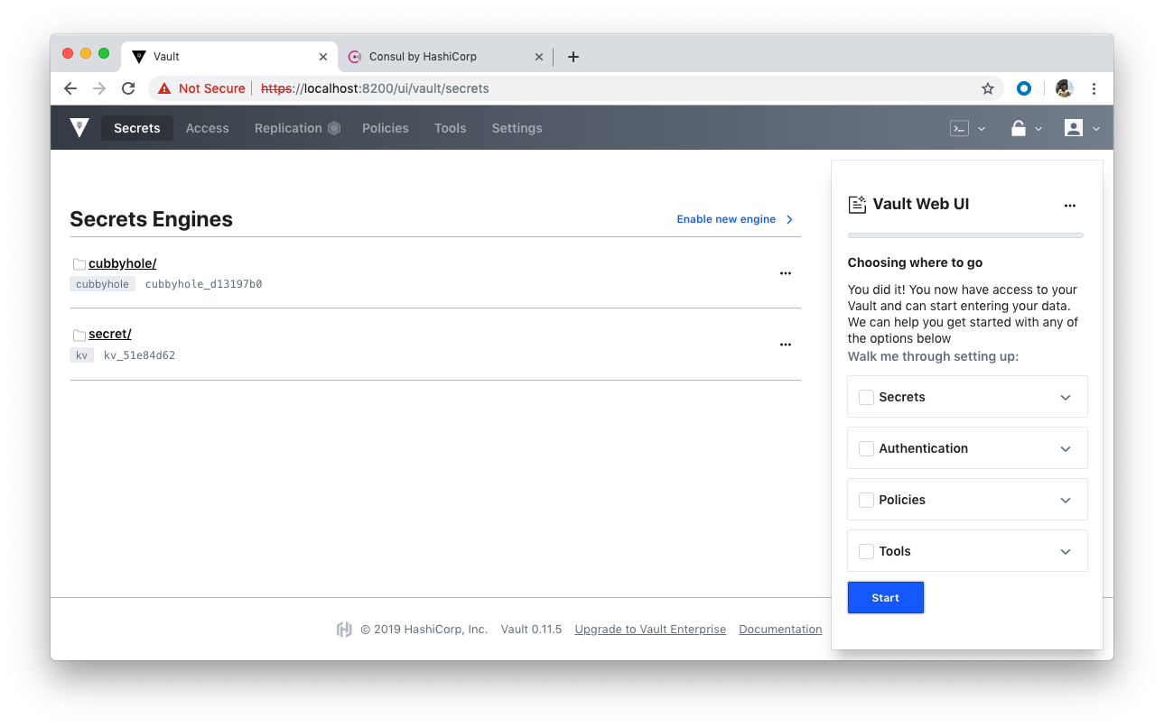The width and height of the screenshot is (1164, 727).
Task: Reload the current page
Action: point(128,88)
